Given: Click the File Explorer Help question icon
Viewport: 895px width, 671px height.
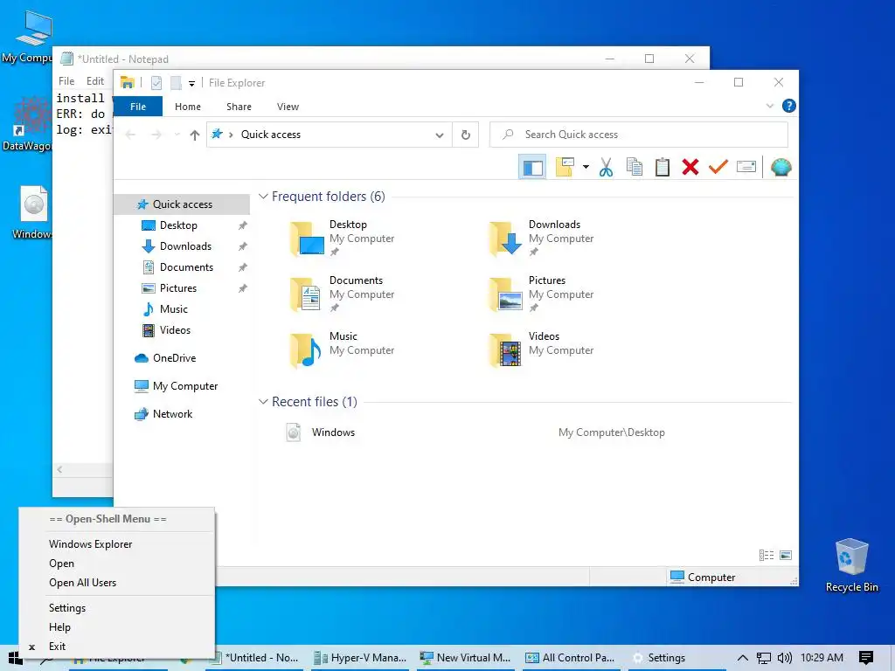Looking at the screenshot, I should (x=789, y=106).
